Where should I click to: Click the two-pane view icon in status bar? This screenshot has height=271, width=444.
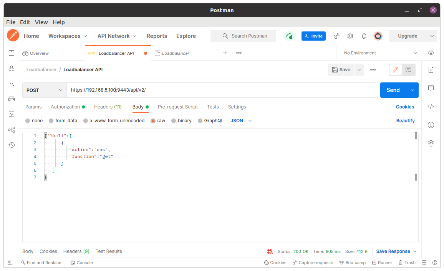point(424,263)
